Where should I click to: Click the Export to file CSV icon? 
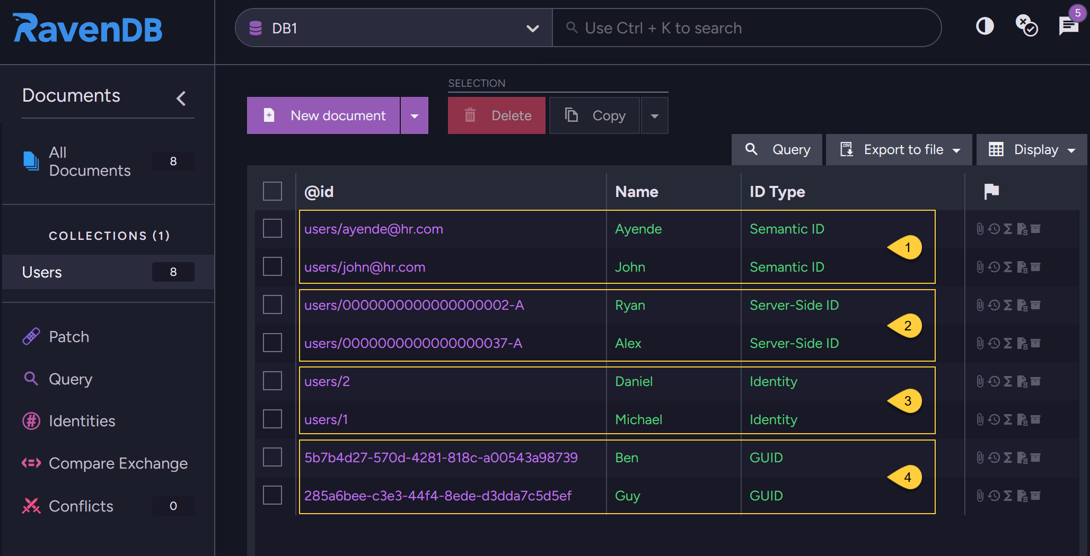tap(847, 149)
